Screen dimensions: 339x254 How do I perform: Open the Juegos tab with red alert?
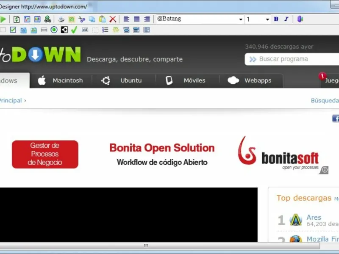click(330, 80)
